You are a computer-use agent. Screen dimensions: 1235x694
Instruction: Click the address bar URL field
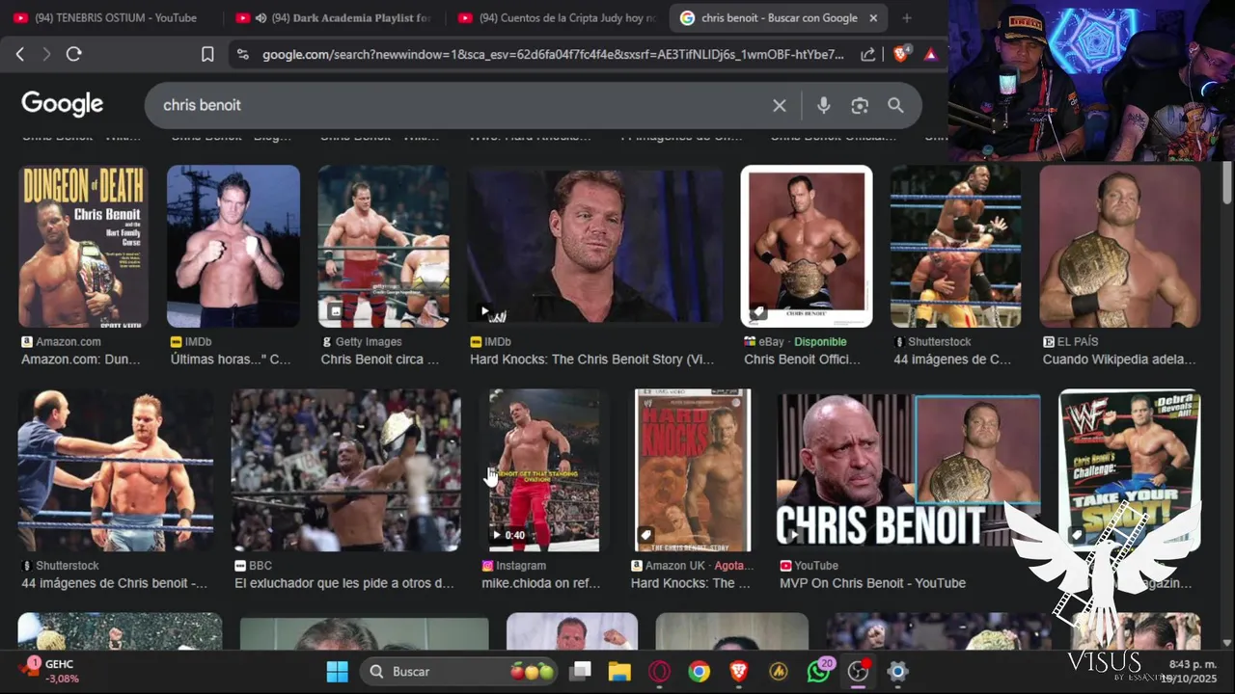point(552,55)
